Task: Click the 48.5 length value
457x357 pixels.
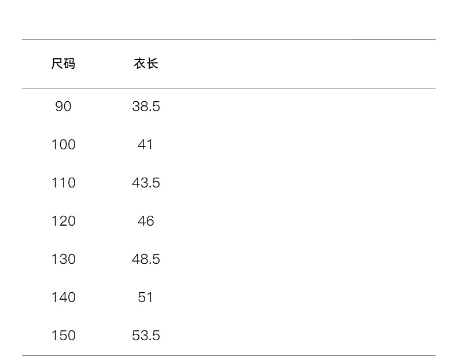Action: coord(146,259)
